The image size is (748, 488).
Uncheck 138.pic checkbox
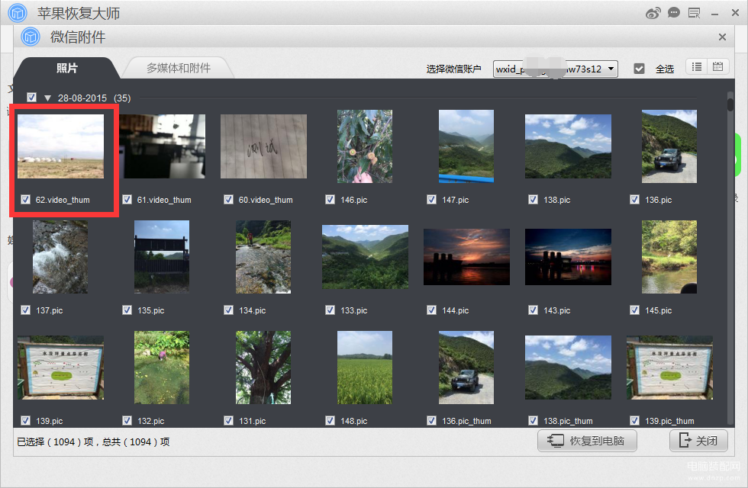coord(534,199)
